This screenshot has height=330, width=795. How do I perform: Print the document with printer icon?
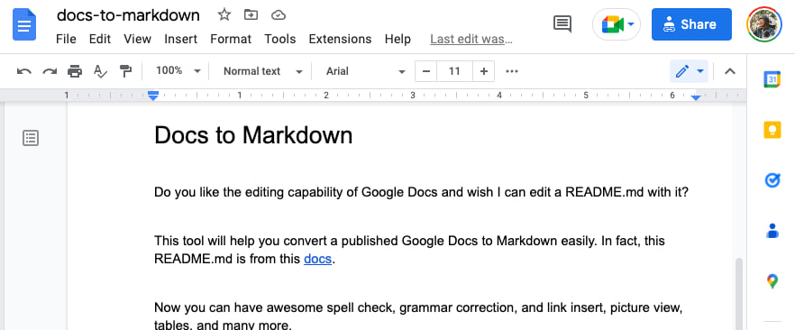click(75, 71)
